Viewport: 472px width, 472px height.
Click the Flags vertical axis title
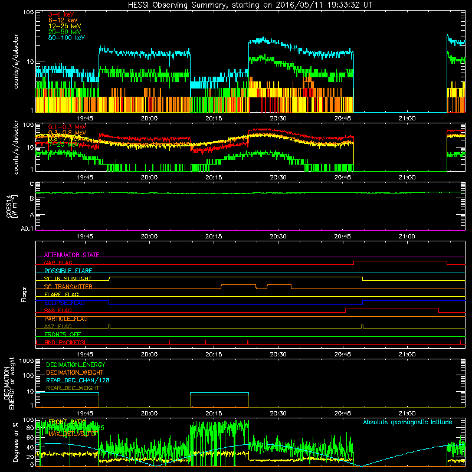[x=24, y=294]
